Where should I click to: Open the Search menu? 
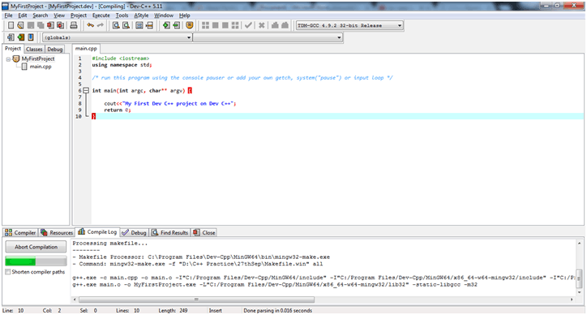tap(40, 15)
